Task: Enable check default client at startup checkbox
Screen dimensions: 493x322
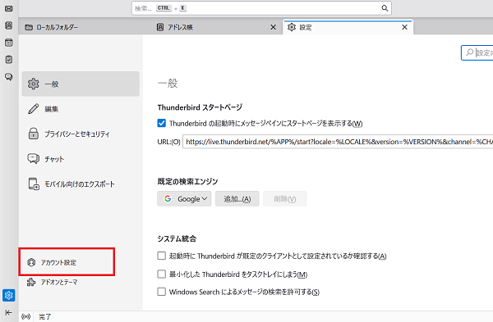Action: [x=161, y=256]
